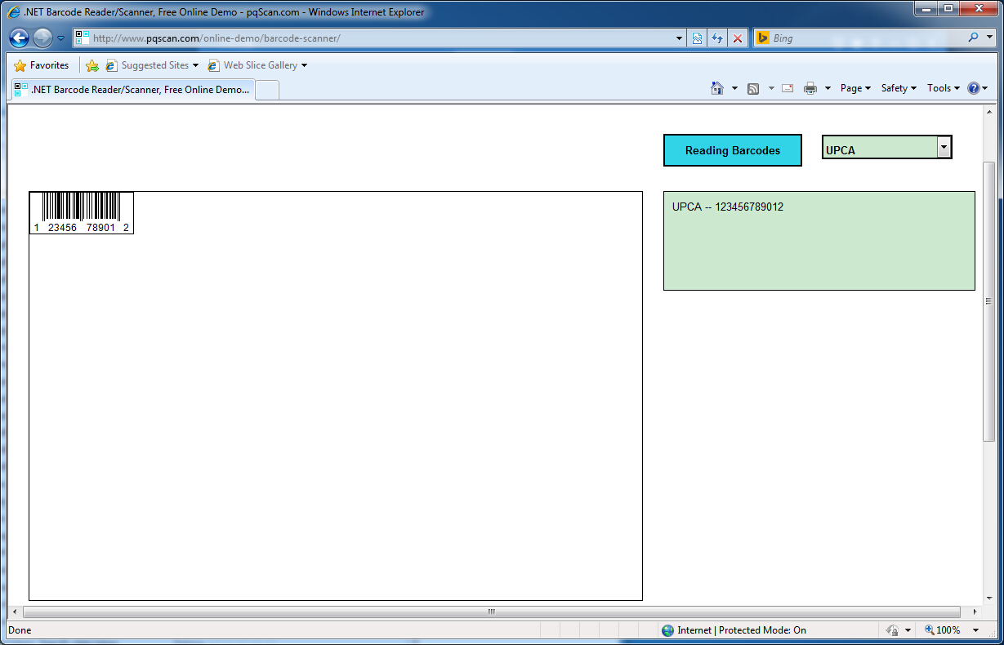Click the 'Done' status bar text
1004x645 pixels.
(20, 630)
